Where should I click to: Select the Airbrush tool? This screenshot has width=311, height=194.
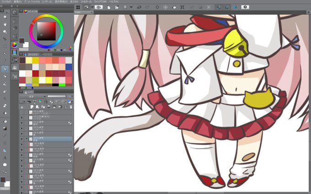click(x=5, y=91)
